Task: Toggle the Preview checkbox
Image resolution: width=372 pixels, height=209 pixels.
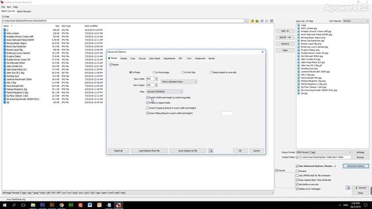Action: click(277, 170)
